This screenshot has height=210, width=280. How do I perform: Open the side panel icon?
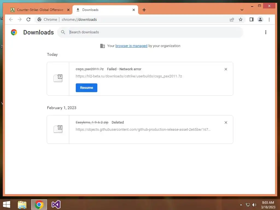point(252,19)
